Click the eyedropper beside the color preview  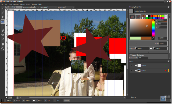pos(153,38)
